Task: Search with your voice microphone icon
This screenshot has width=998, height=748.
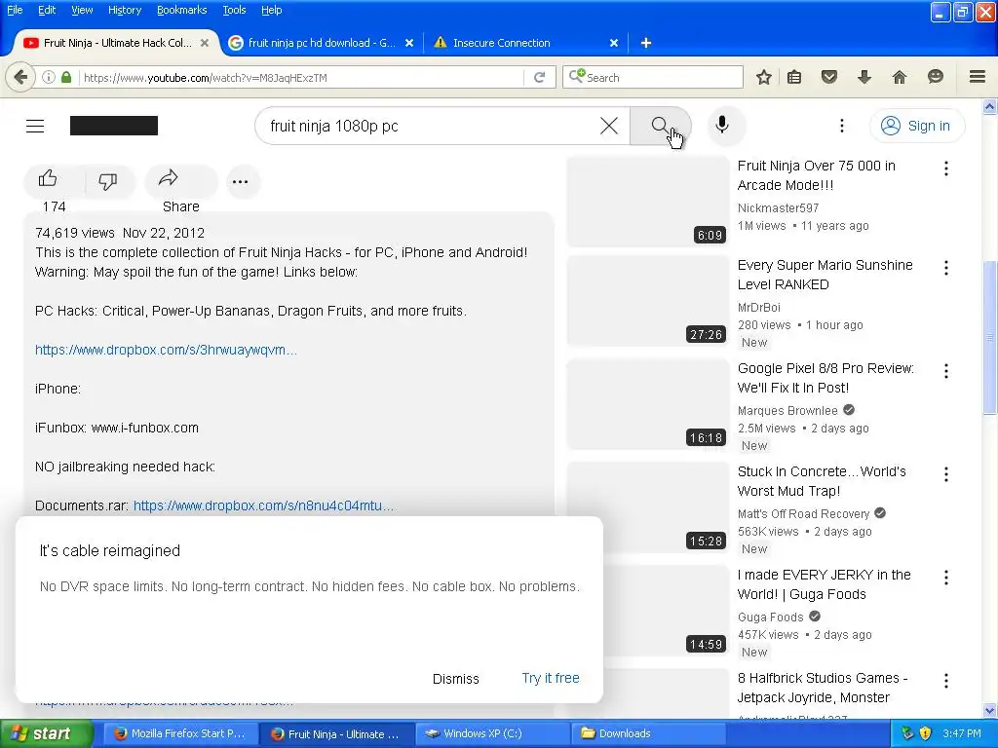Action: click(722, 125)
